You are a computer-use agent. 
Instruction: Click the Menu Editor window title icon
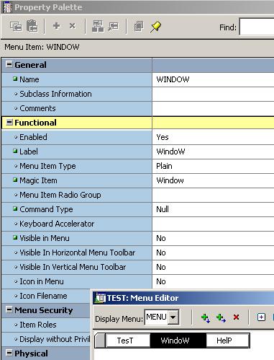tap(100, 298)
